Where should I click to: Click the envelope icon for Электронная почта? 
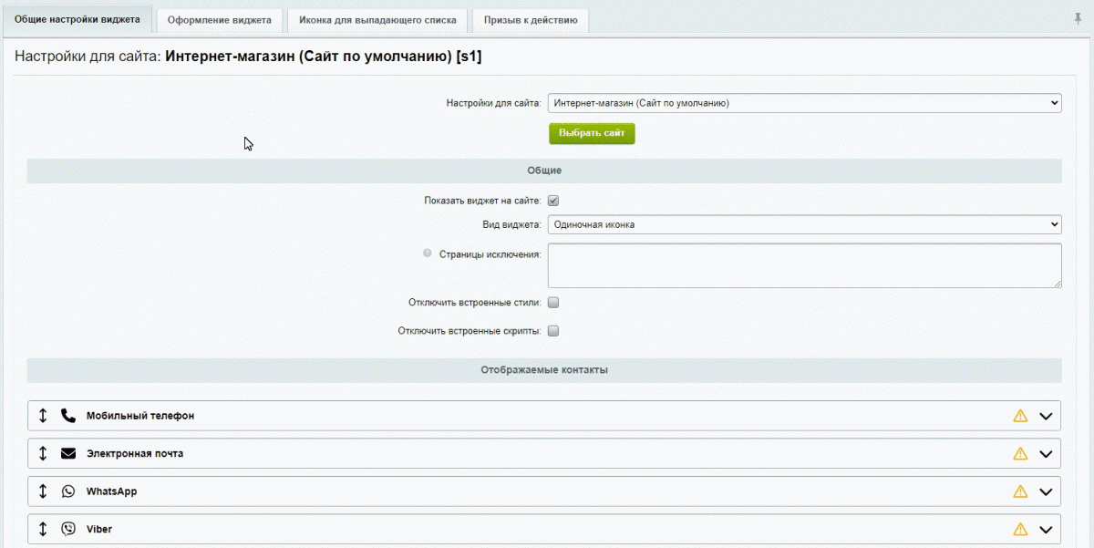68,453
